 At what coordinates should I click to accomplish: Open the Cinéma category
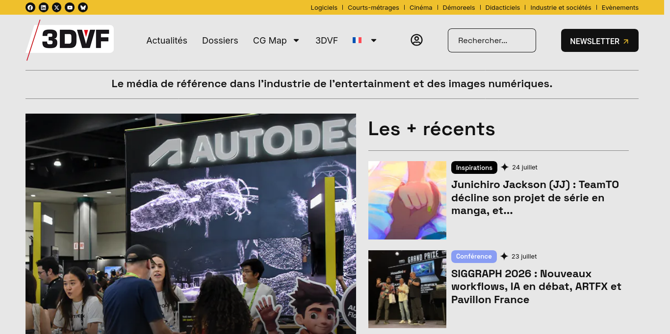click(x=421, y=7)
